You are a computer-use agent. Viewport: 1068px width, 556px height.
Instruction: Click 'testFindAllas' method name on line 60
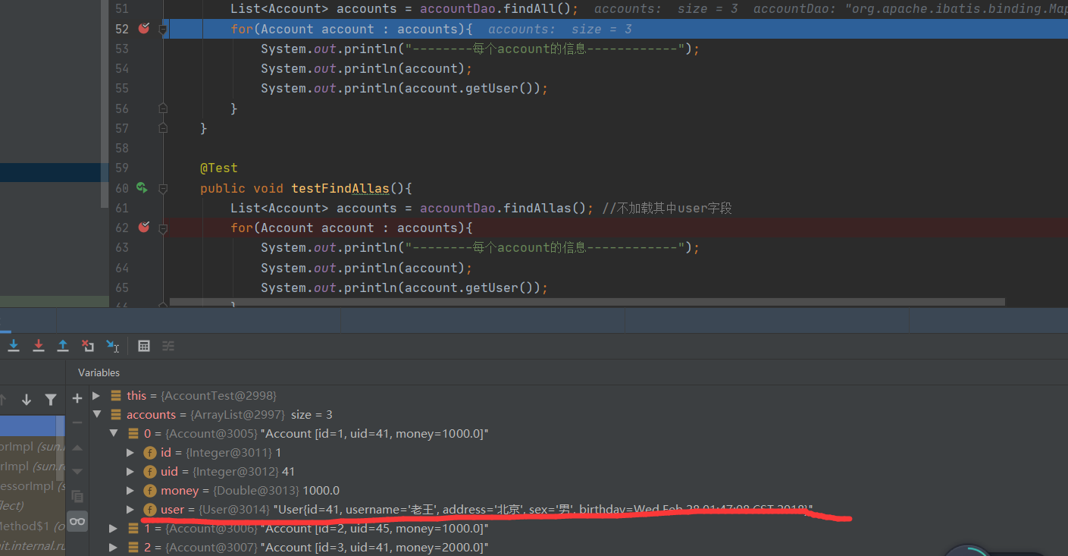(340, 188)
